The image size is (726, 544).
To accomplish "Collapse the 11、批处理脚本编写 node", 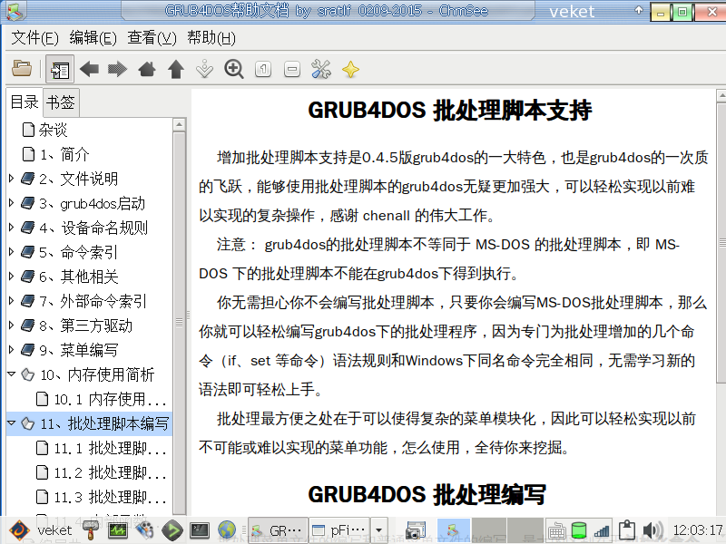I will pyautogui.click(x=12, y=423).
